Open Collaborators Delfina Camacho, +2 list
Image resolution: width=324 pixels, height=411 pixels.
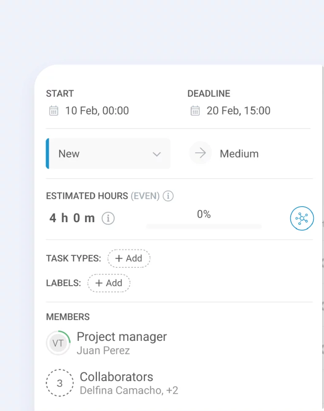129,383
